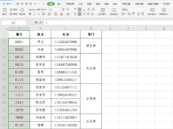Image resolution: width=173 pixels, height=129 pixels.
Task: Open the Name Box dropdown arrow
Action: [26, 23]
